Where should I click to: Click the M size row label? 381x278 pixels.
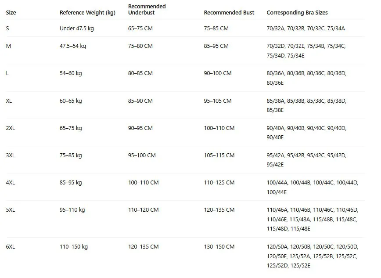point(8,46)
